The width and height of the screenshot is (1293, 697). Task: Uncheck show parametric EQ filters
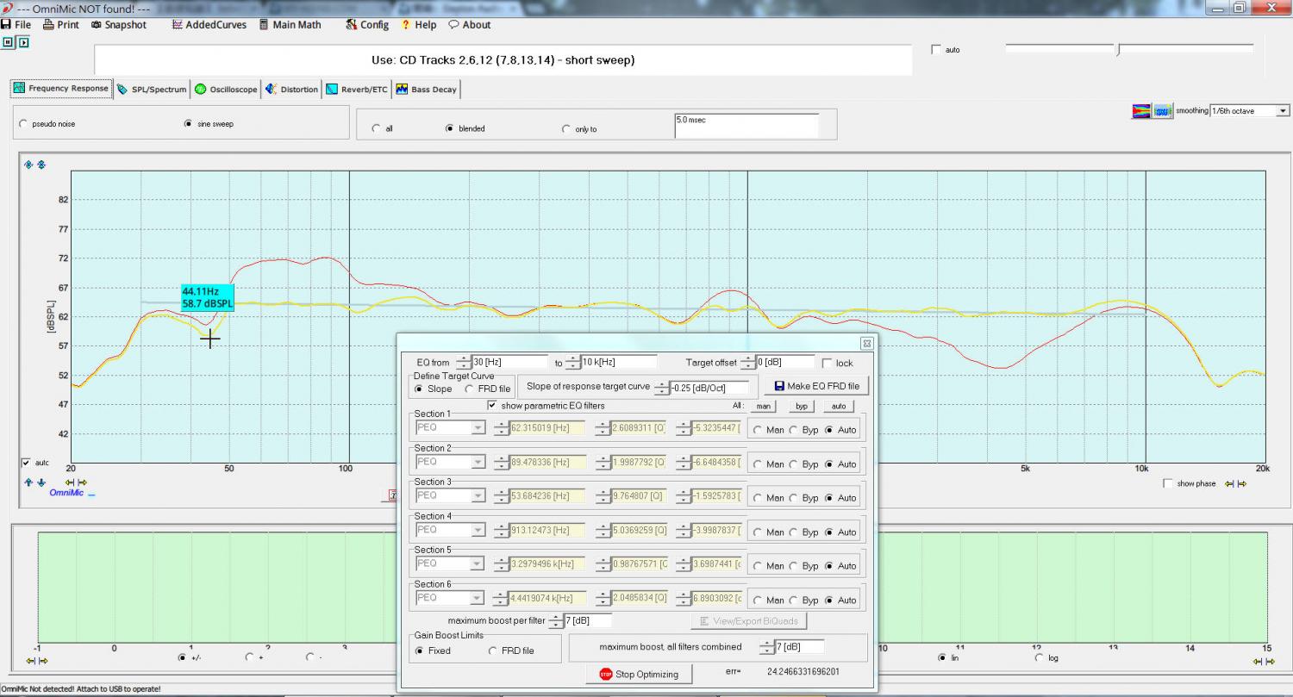[x=492, y=406]
